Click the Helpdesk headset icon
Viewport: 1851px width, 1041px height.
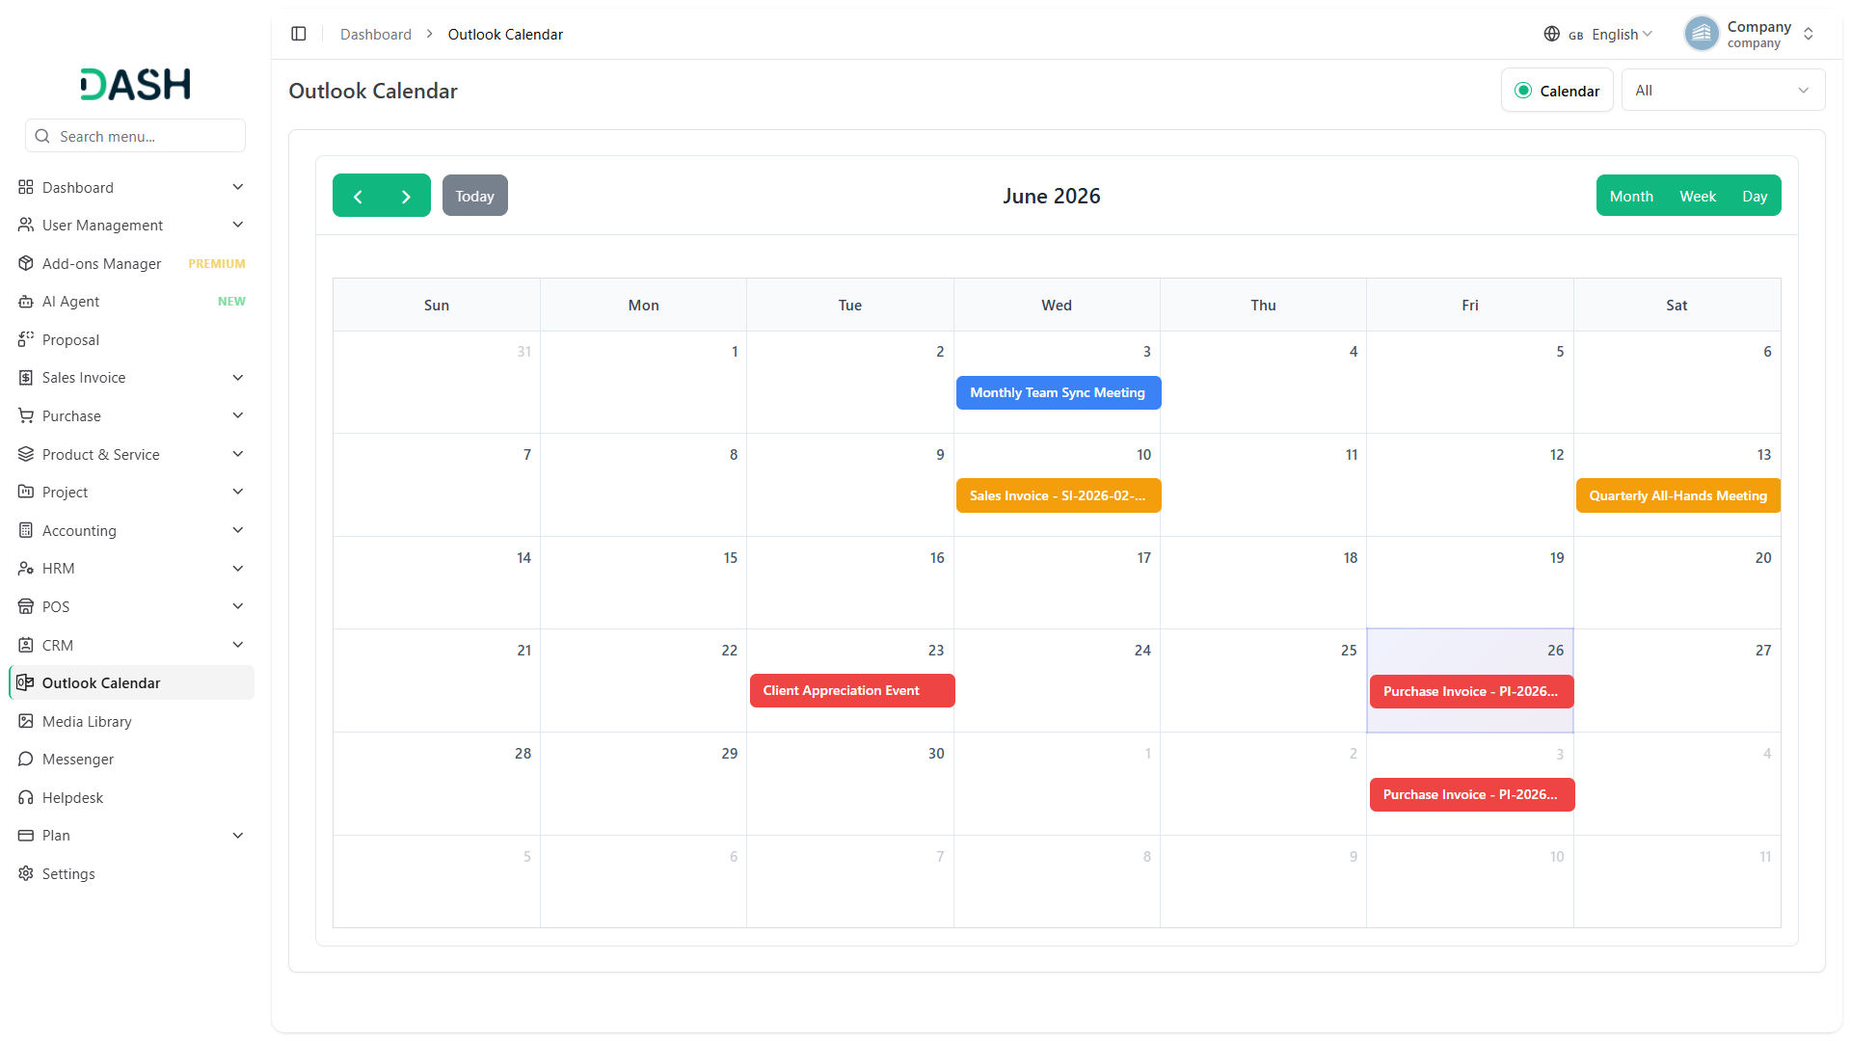pos(26,797)
